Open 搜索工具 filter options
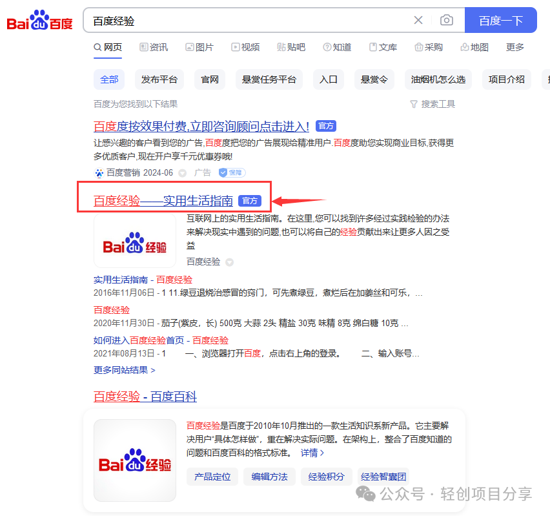 pos(433,104)
